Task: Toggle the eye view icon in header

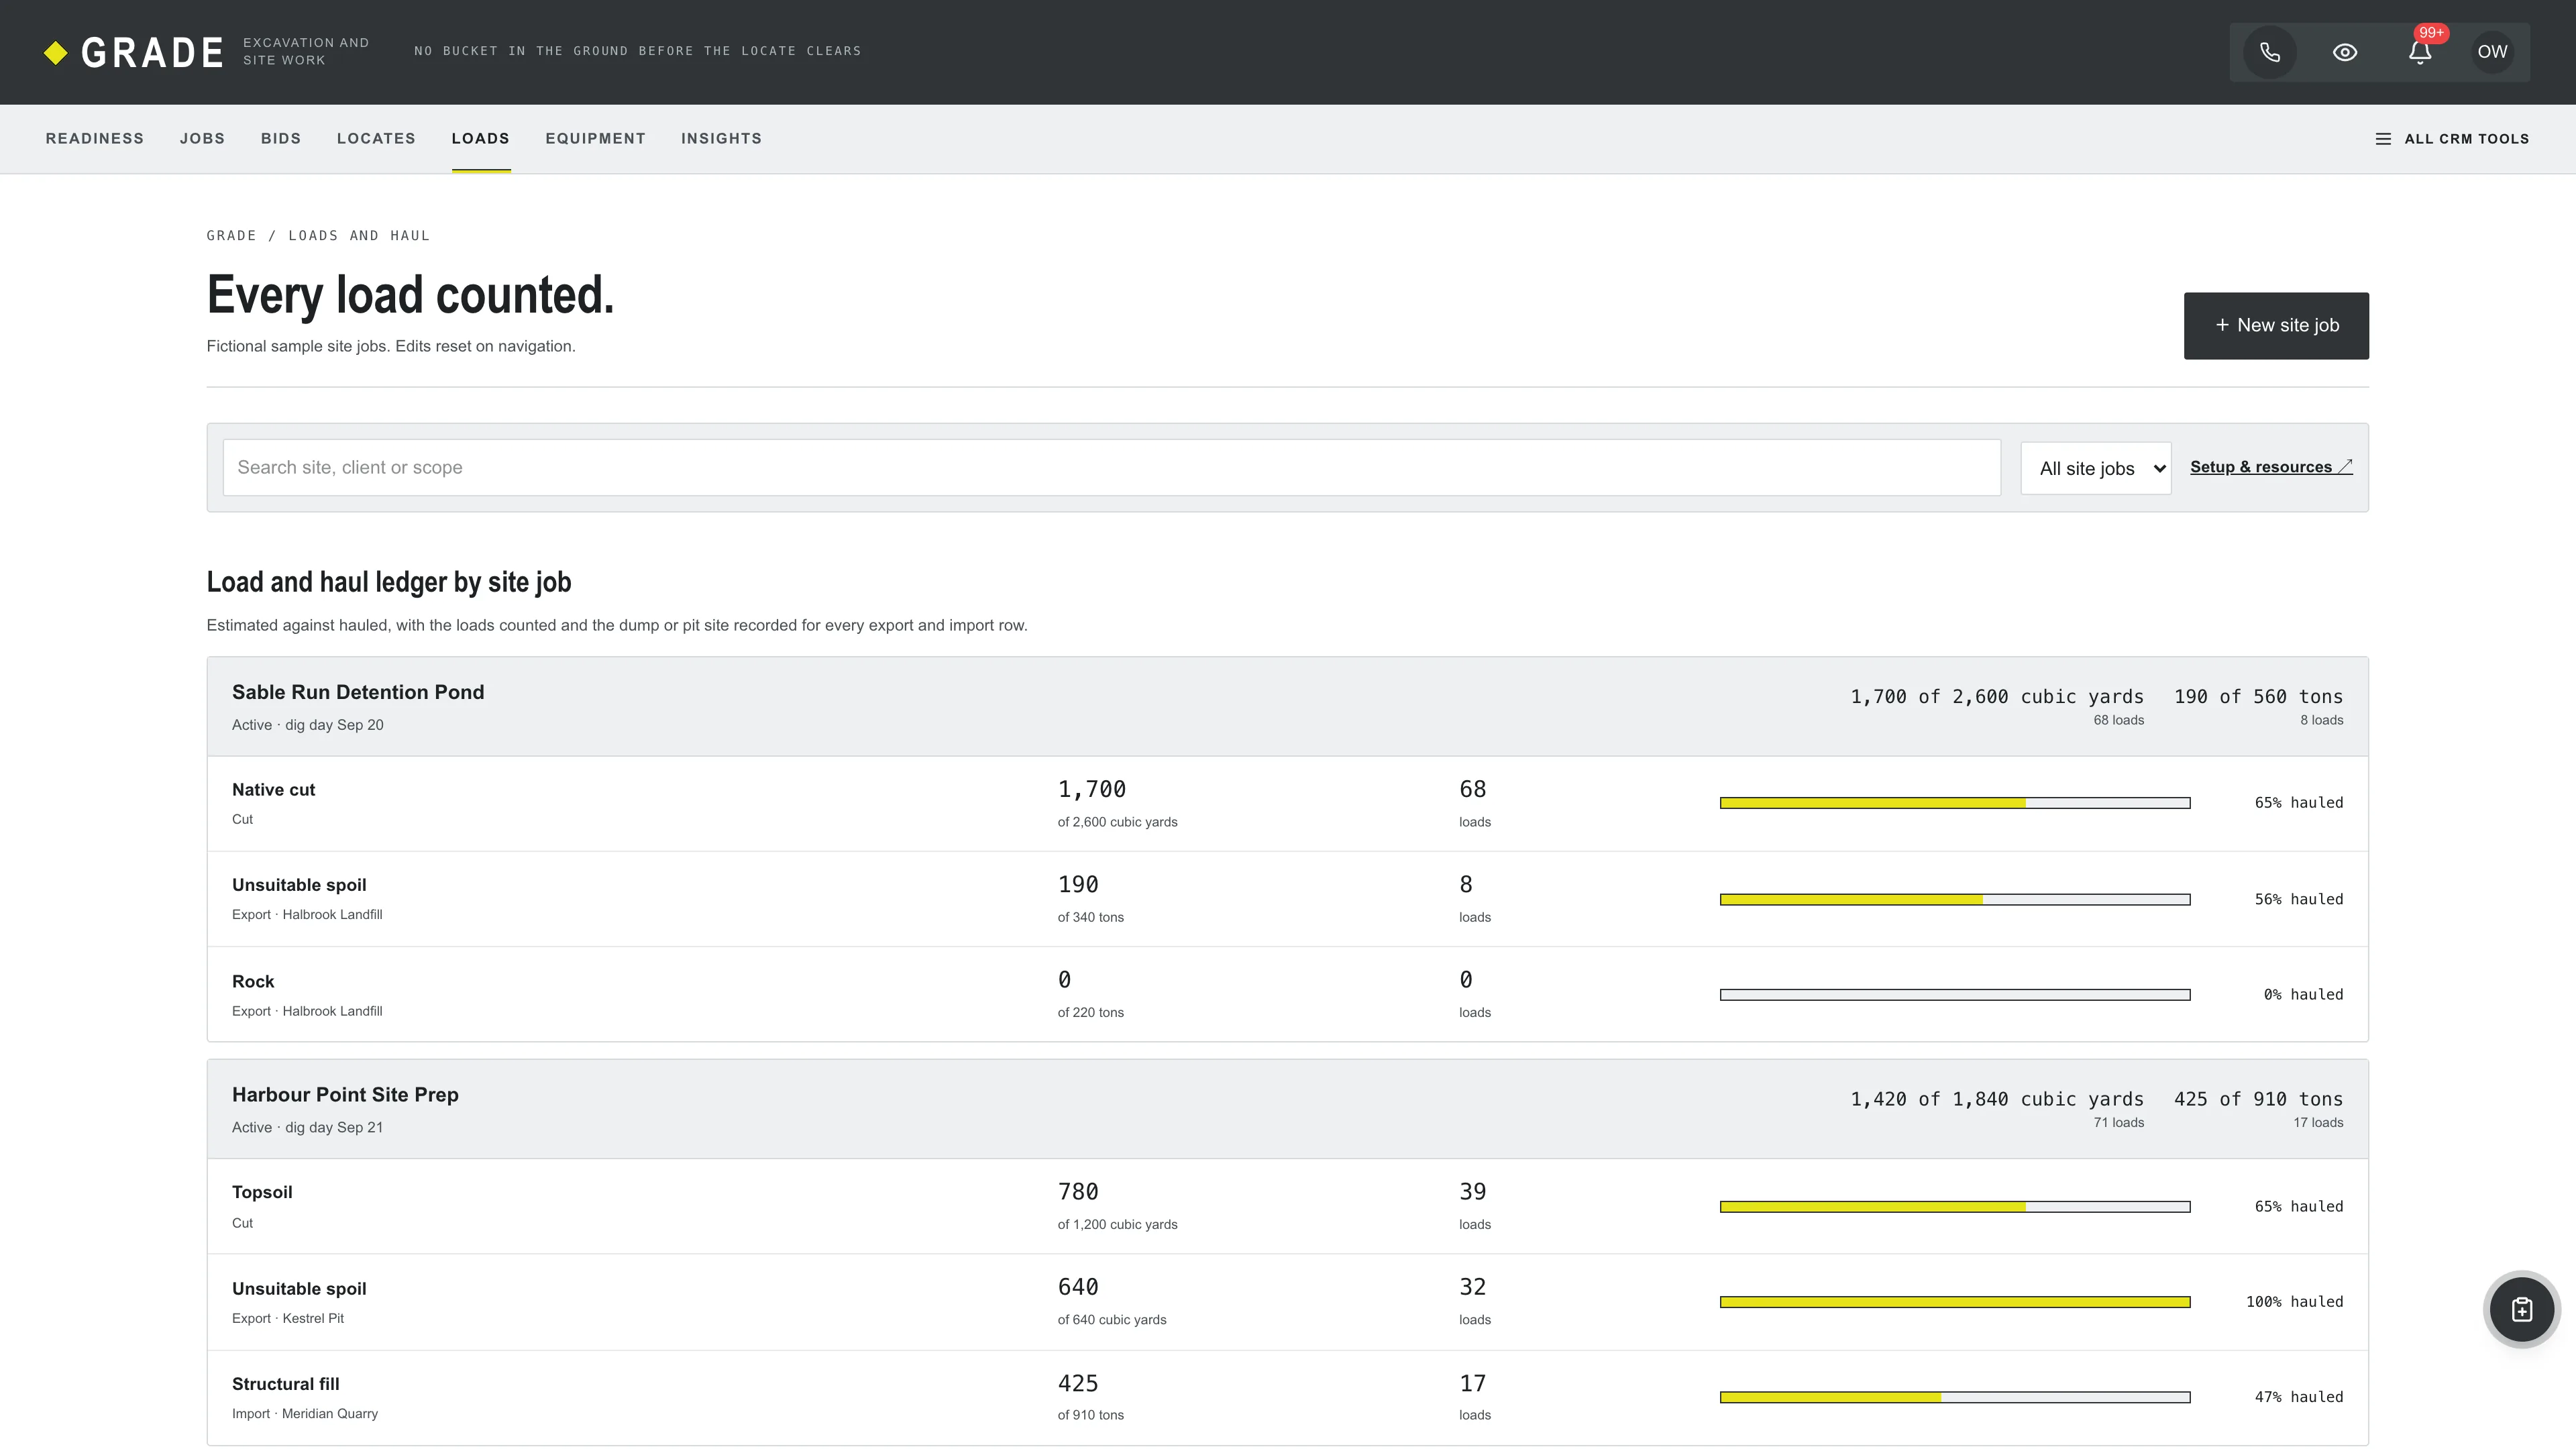Action: point(2345,52)
